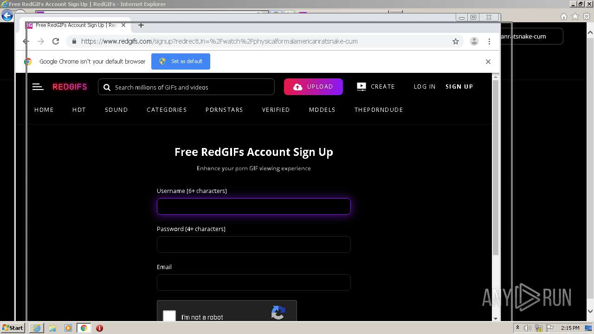Click the Chrome address bar URL

tap(219, 41)
